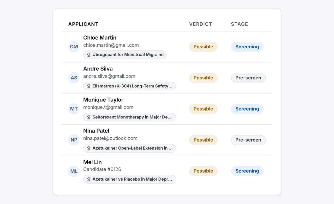The height and width of the screenshot is (204, 334).
Task: Open Andre Silva's applicant name
Action: pos(98,69)
